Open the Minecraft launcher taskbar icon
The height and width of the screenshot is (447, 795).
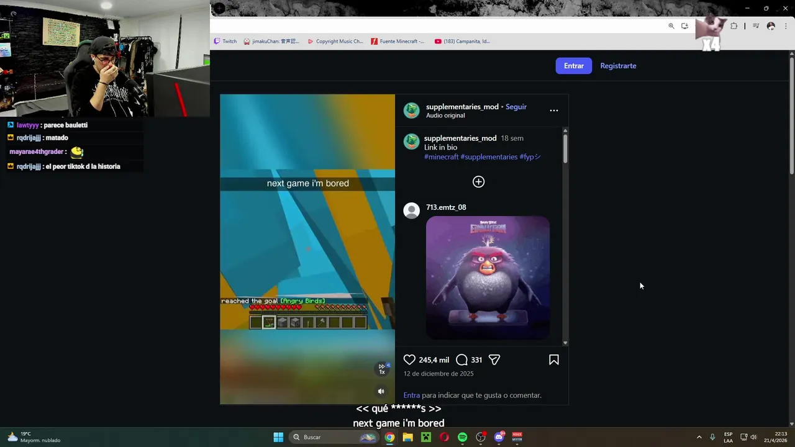click(426, 437)
